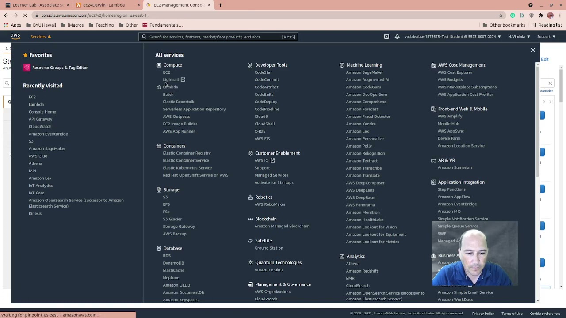Open the N. Virginia region dropdown
The width and height of the screenshot is (566, 318).
[x=519, y=37]
